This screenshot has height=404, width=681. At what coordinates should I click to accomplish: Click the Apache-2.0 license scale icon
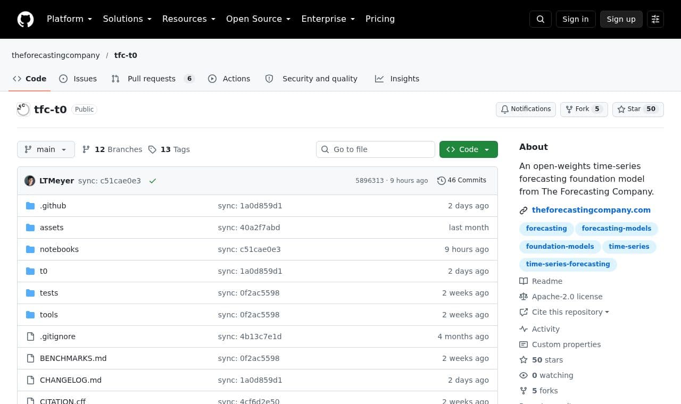(x=524, y=297)
